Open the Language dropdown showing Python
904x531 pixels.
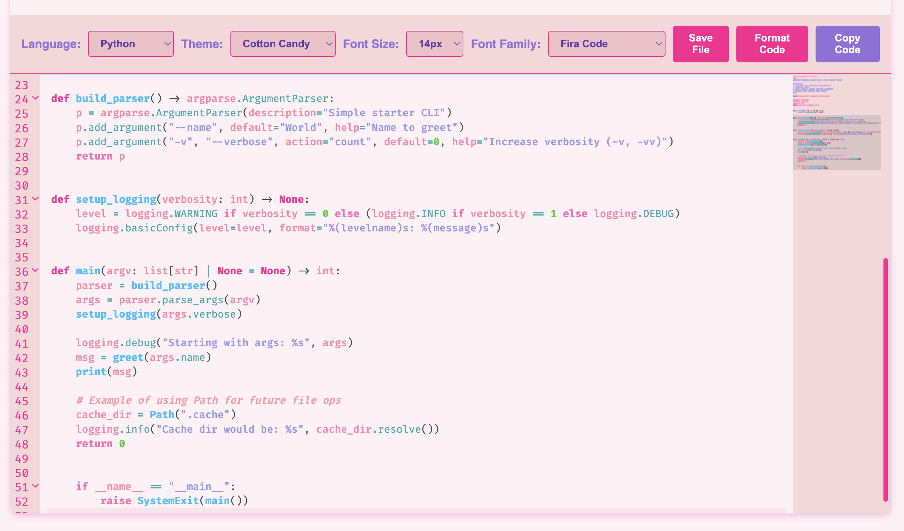coord(131,44)
